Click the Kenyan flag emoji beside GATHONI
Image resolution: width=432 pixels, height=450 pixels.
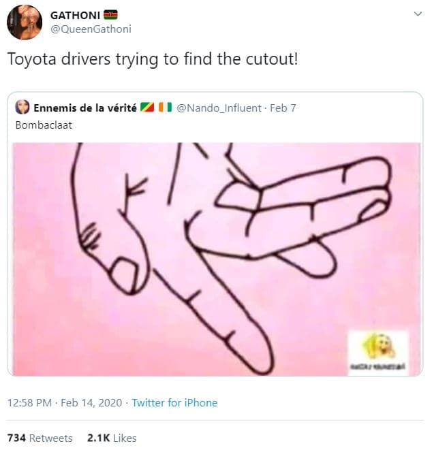[110, 15]
